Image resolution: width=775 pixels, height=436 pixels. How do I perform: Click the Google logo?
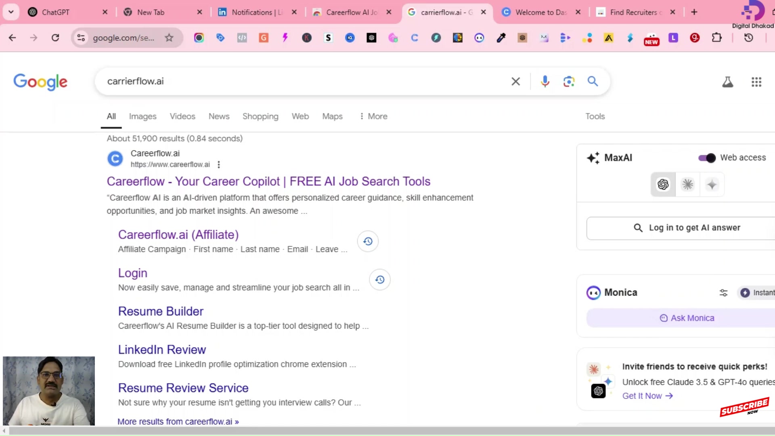click(40, 82)
